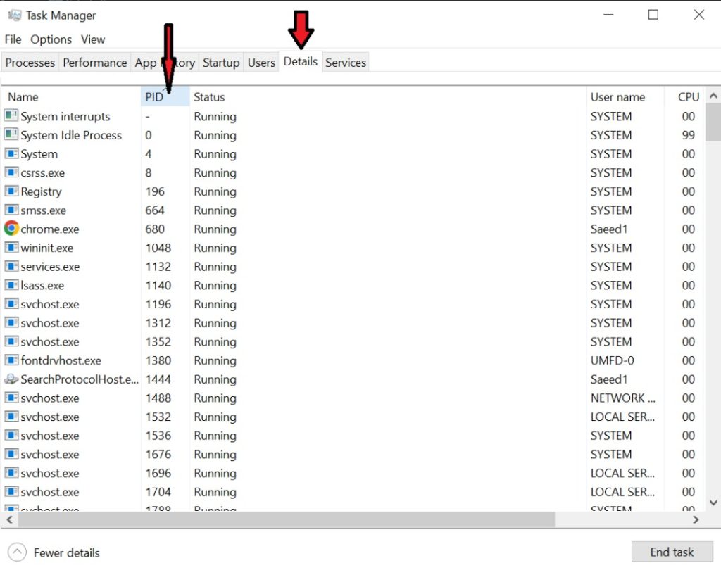Click the horizontal scrollbar right arrow
Screen dimensions: 721x575
click(696, 520)
